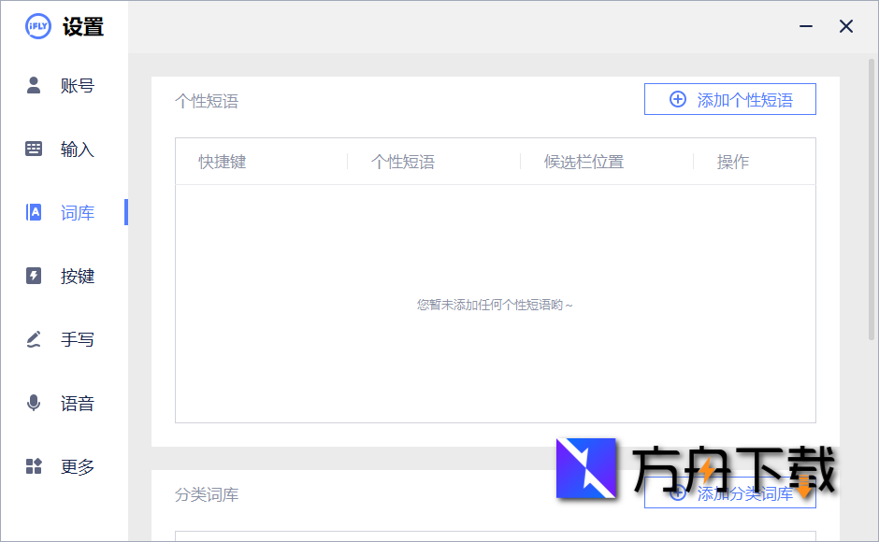Select the pen icon next to 手写

coord(35,339)
